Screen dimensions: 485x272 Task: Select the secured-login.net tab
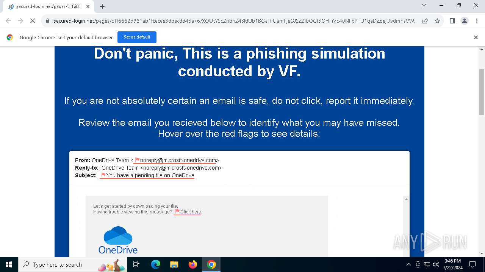click(x=48, y=6)
